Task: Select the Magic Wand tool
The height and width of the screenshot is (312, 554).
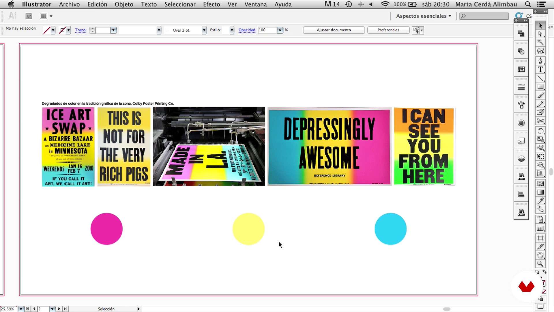Action: coord(540,42)
